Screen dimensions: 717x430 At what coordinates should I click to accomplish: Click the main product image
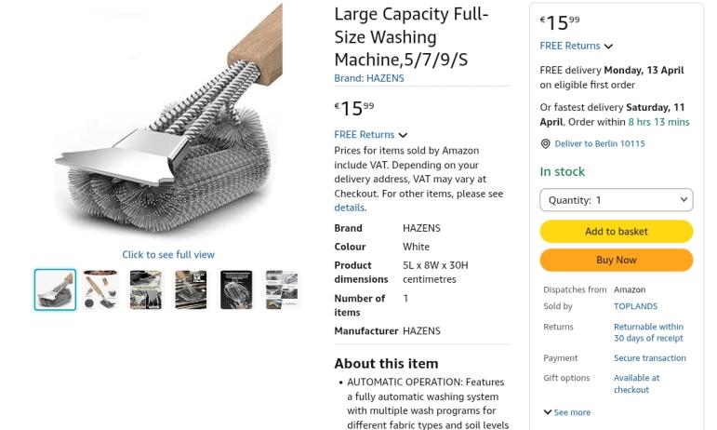[167, 121]
